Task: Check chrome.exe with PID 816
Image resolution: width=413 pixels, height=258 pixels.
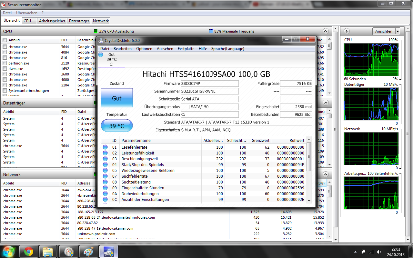Action: coord(5,58)
